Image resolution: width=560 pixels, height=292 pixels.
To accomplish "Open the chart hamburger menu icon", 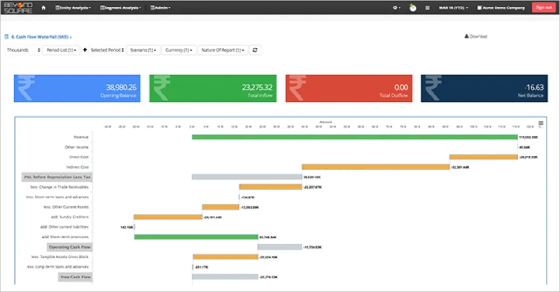I will pyautogui.click(x=541, y=123).
